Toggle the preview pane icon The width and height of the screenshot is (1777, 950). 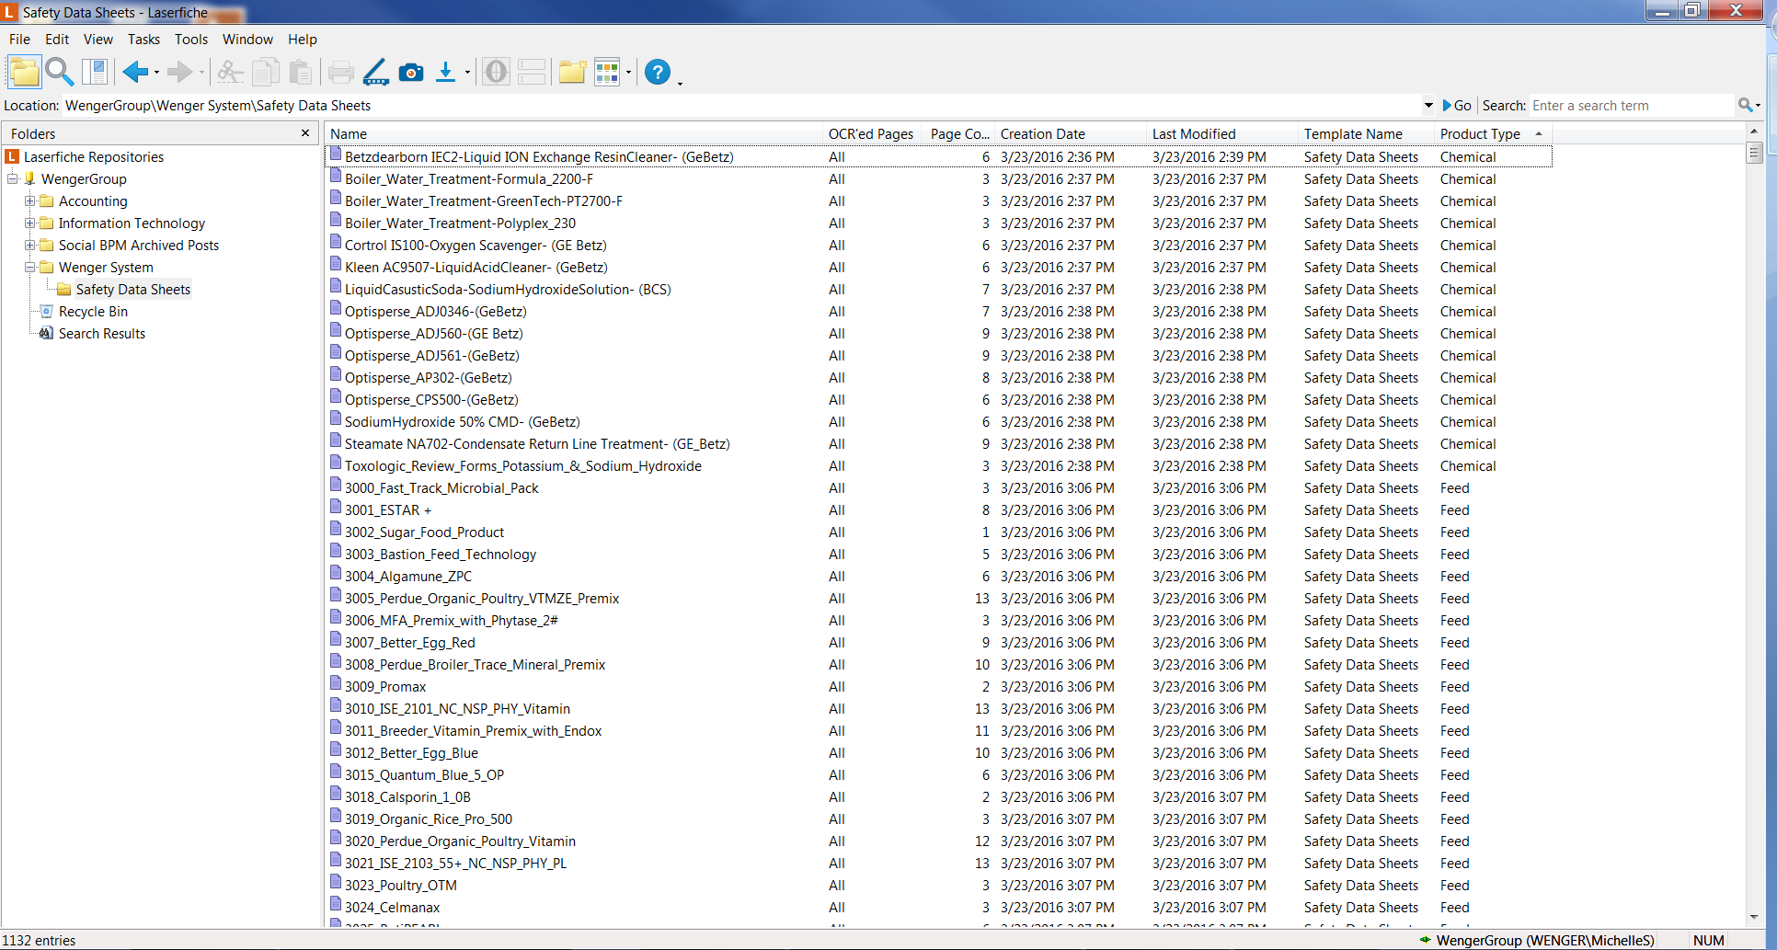(95, 72)
